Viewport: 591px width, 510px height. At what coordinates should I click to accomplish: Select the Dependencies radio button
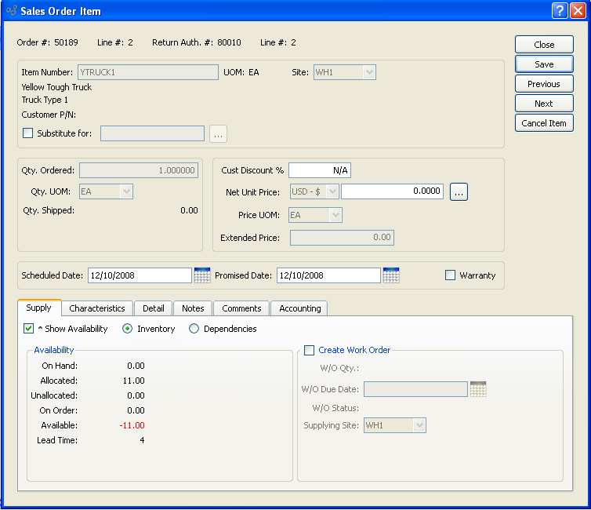click(x=194, y=329)
